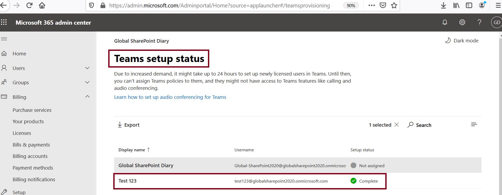Screen dimensions: 502x195
Task: Collapse the Billing menu chevron
Action: [x=87, y=96]
